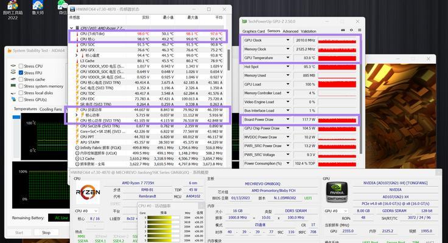The height and width of the screenshot is (243, 448).
Task: Click the NVIDIA GeForce logo in the summary
Action: click(x=337, y=192)
